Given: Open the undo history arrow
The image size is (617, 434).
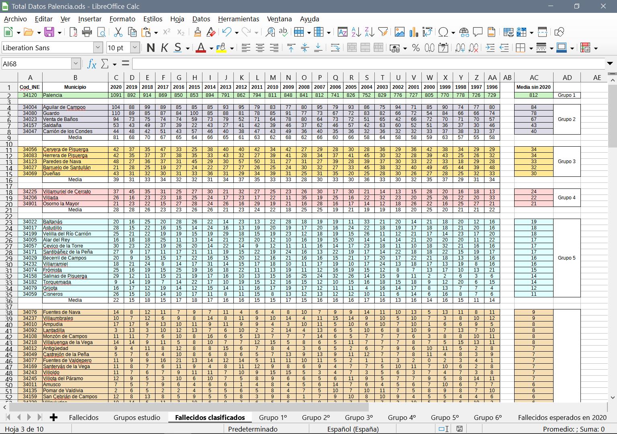Looking at the screenshot, I should 237,33.
